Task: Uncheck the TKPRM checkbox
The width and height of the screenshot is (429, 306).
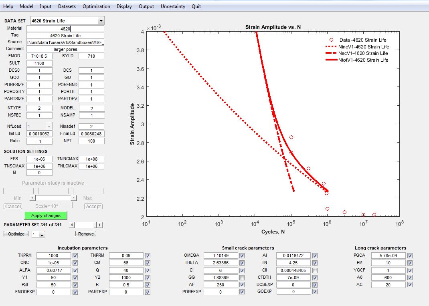Action: 75,256
